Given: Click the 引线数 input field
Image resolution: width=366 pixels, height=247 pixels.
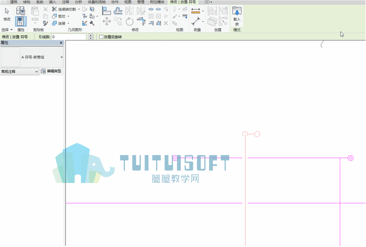Looking at the screenshot, I should pyautogui.click(x=69, y=37).
